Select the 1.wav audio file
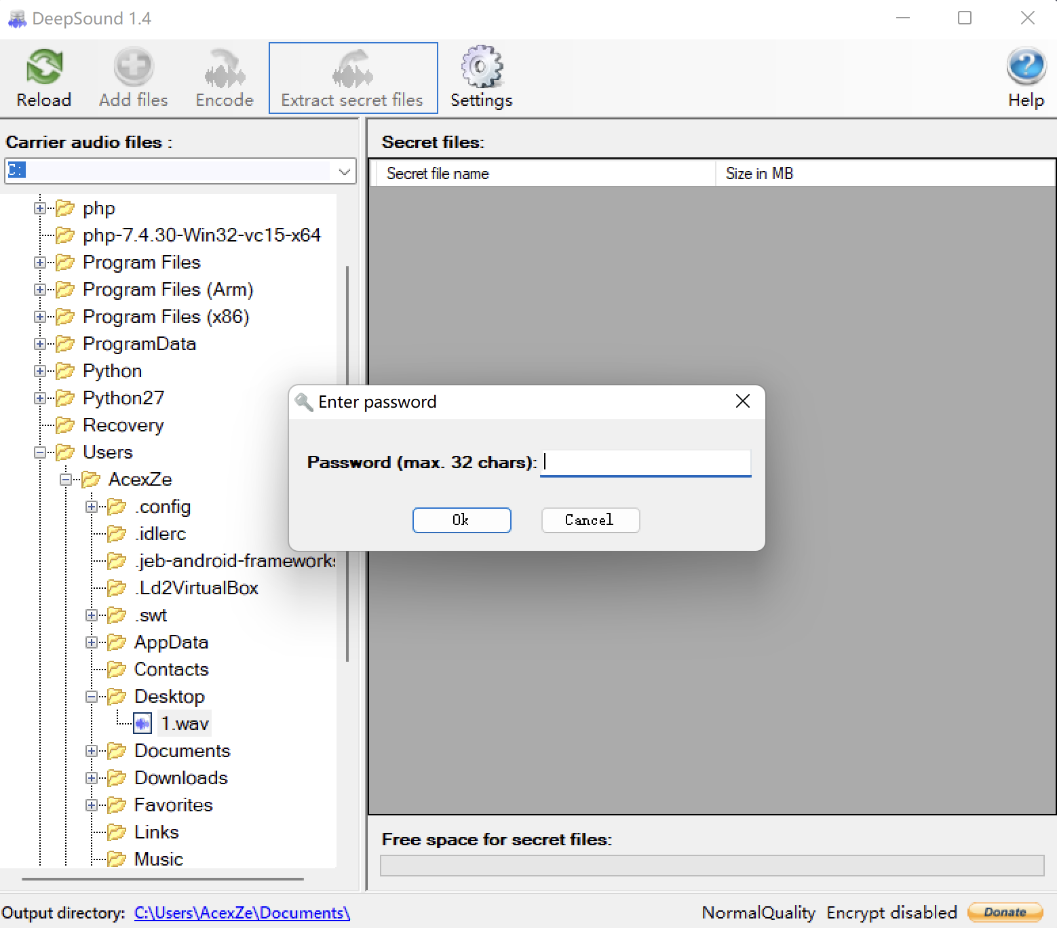1057x928 pixels. pos(185,724)
